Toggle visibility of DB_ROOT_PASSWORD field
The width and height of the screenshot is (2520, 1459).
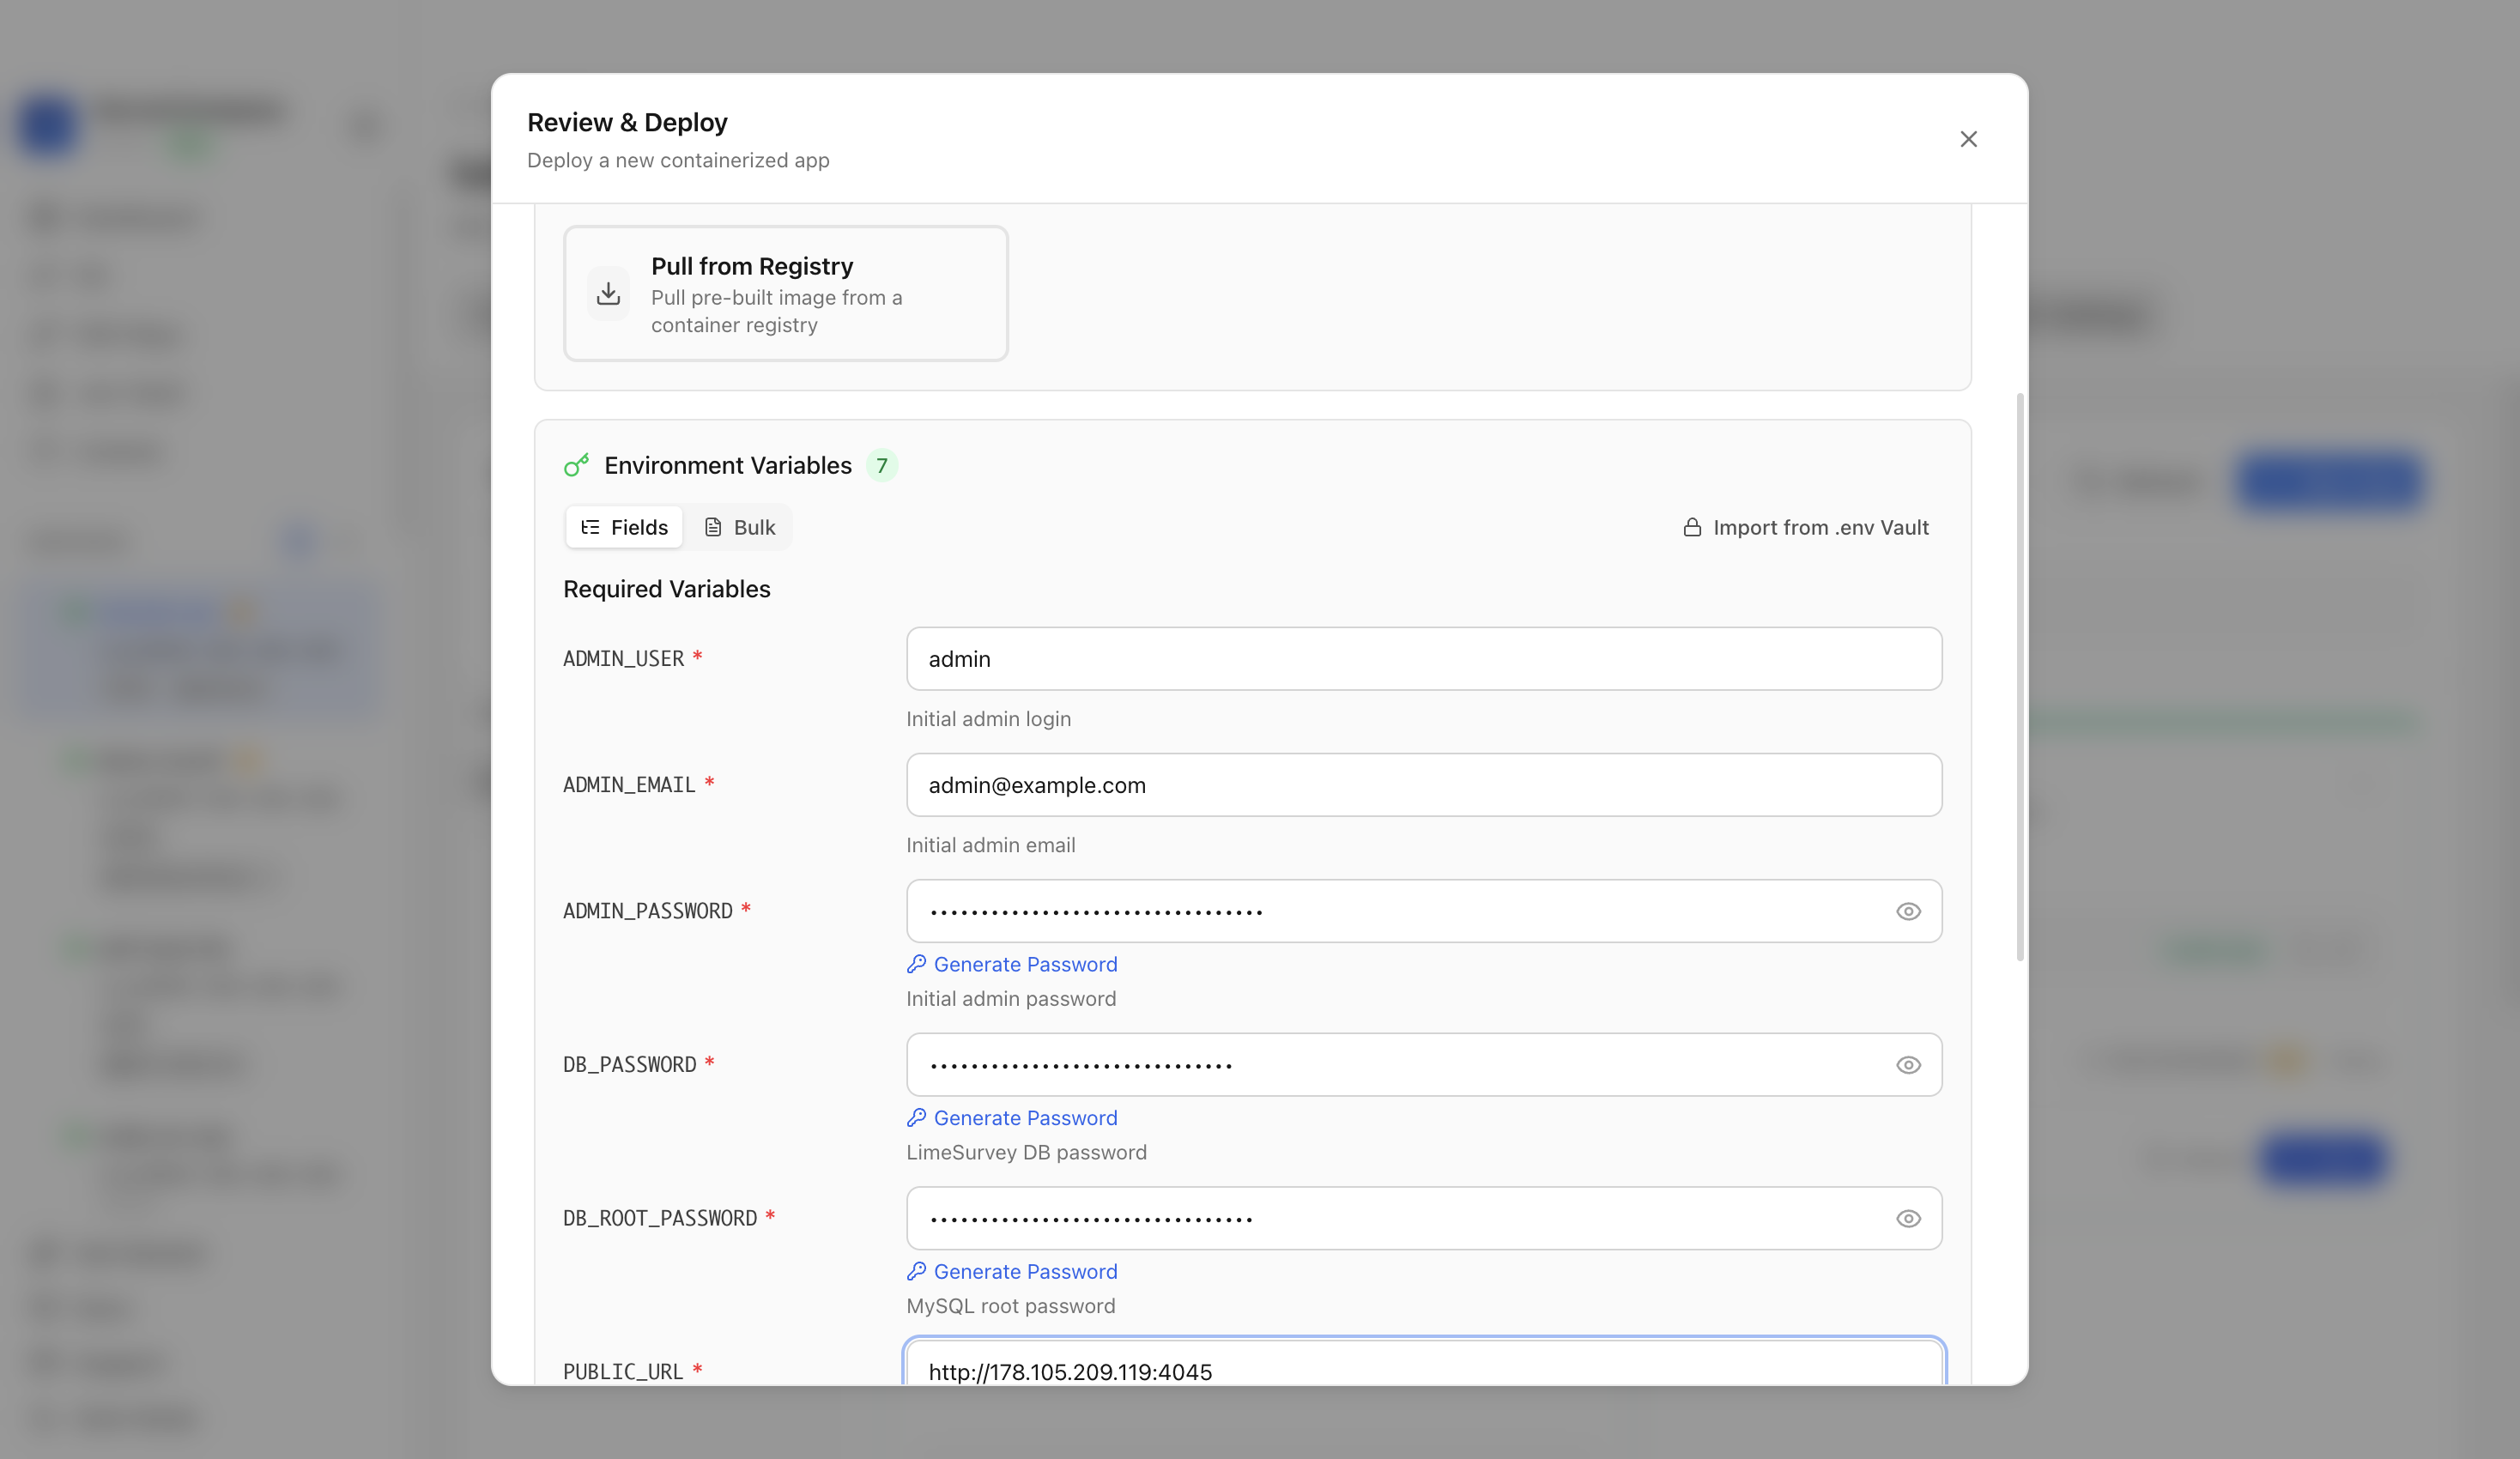coord(1908,1218)
